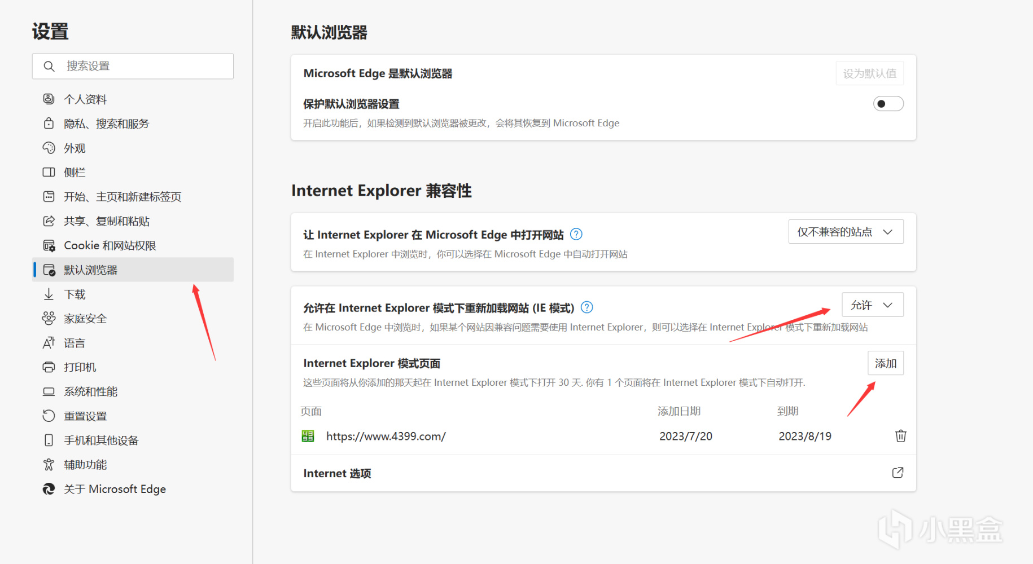This screenshot has width=1033, height=564.
Task: Open Internet 选项 via the external link icon
Action: tap(898, 473)
